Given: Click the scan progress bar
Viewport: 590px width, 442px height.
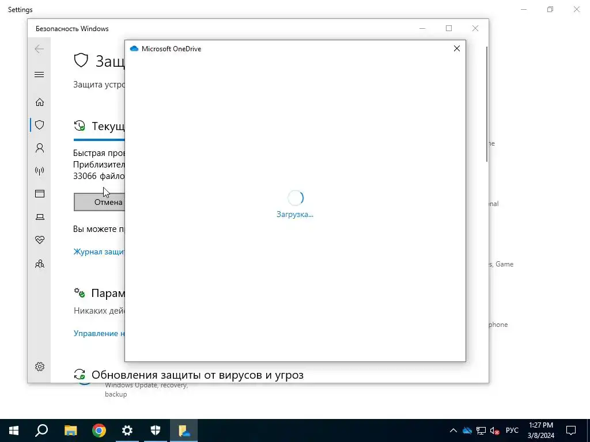Looking at the screenshot, I should coord(99,140).
